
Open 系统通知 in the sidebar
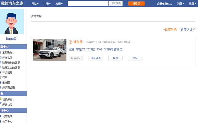click(x=7, y=53)
